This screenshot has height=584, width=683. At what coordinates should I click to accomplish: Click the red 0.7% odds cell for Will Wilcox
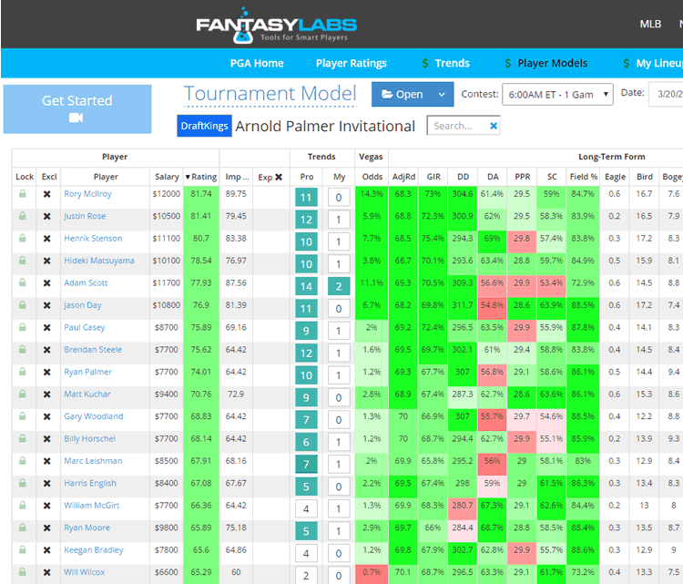372,575
